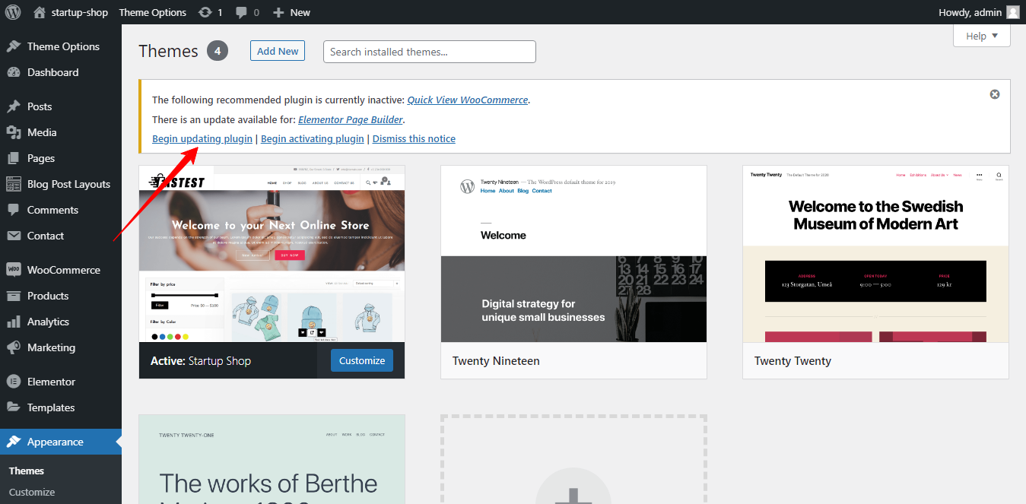Click the Products box icon
Viewport: 1026px width, 504px height.
[x=14, y=296]
